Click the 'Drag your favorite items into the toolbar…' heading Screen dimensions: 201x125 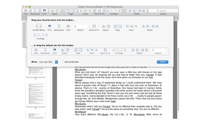[53, 20]
